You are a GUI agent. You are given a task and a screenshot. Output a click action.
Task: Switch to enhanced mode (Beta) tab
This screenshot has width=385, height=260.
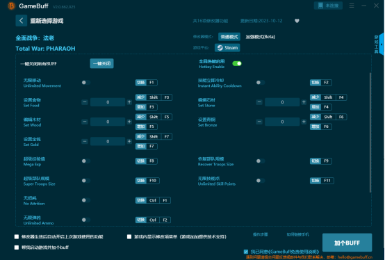pyautogui.click(x=261, y=37)
